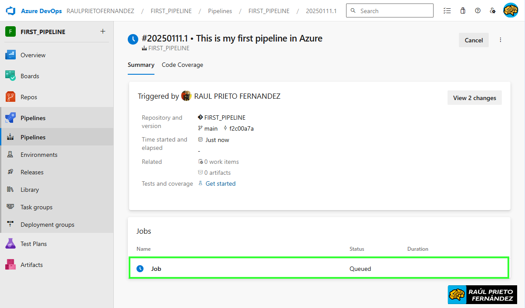Image resolution: width=525 pixels, height=308 pixels.
Task: Open the Overview section icon
Action: tap(10, 55)
